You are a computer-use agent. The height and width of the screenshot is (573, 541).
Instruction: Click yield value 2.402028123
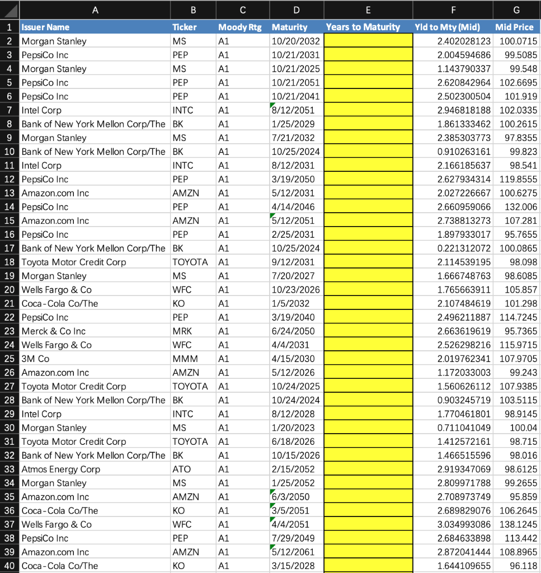pos(453,41)
